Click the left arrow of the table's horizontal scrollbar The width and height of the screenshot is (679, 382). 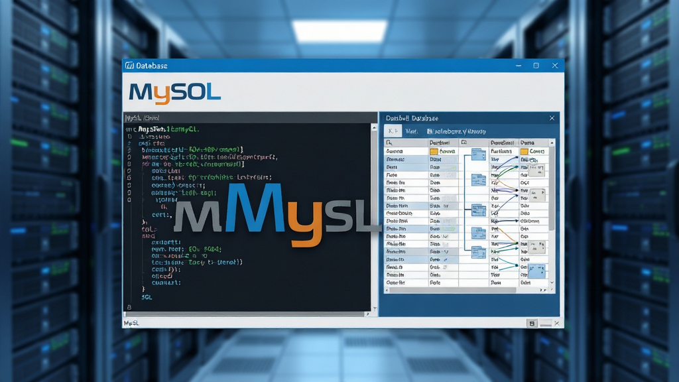coord(387,290)
